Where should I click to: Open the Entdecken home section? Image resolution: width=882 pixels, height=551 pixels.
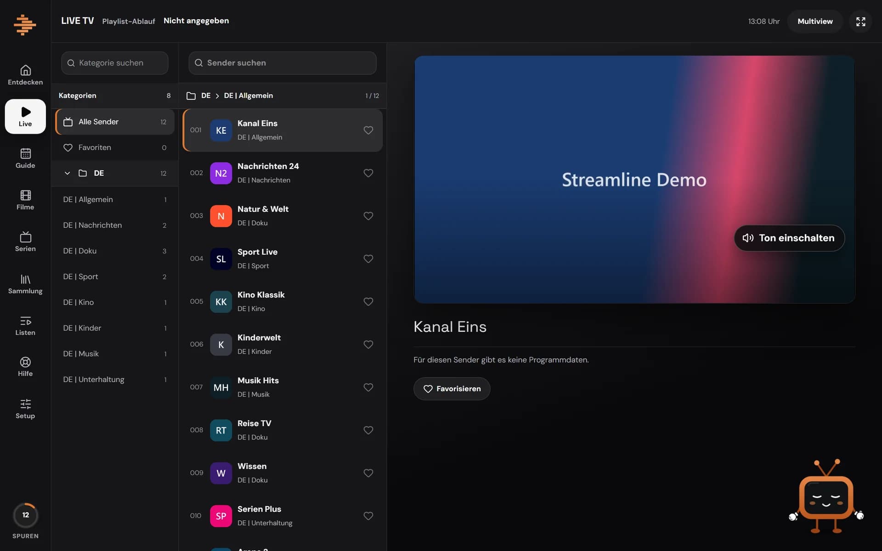pos(25,75)
